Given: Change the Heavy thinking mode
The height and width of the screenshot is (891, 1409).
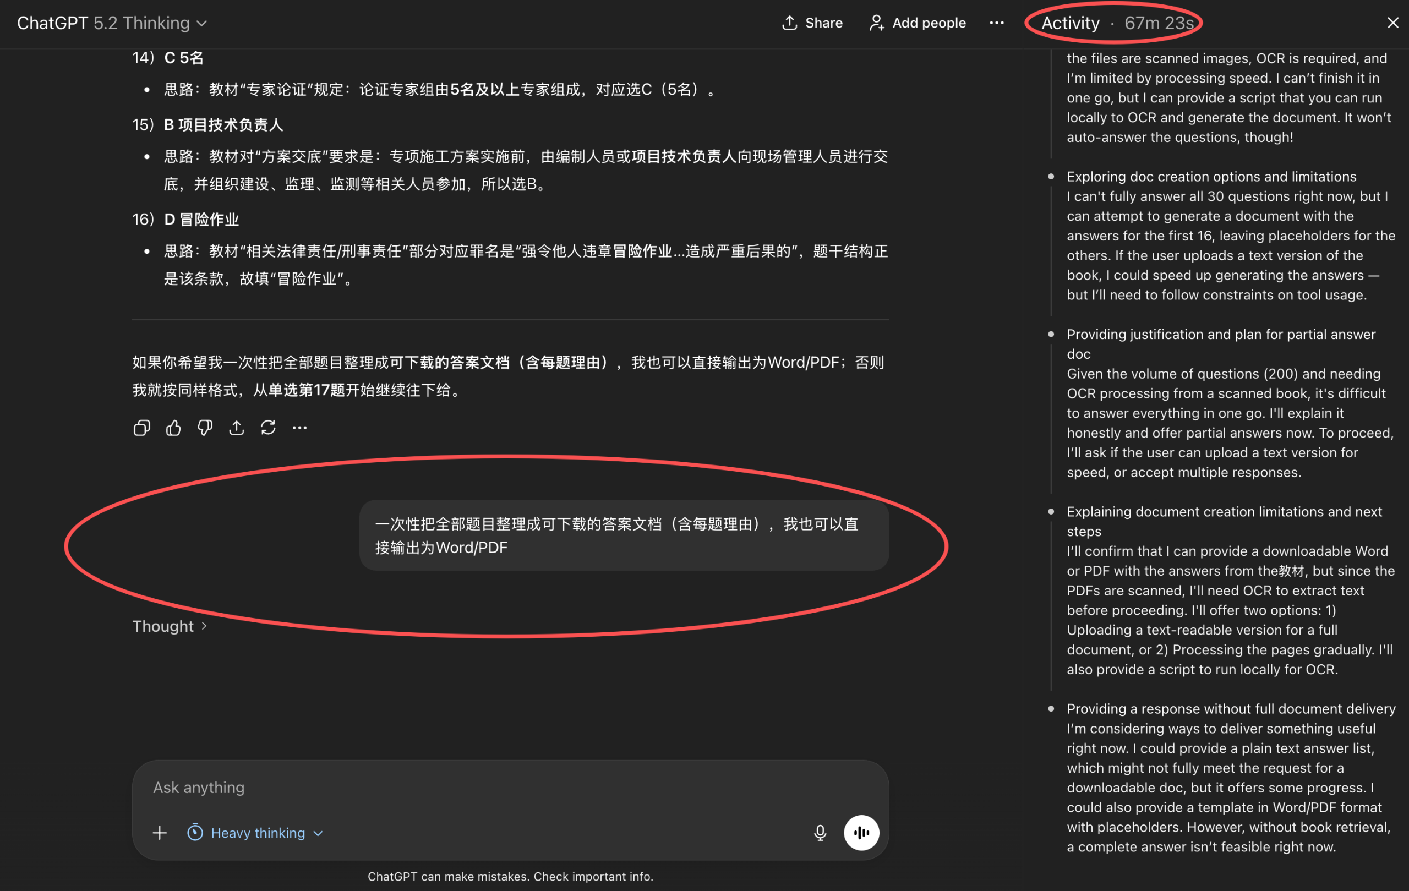Looking at the screenshot, I should (258, 833).
